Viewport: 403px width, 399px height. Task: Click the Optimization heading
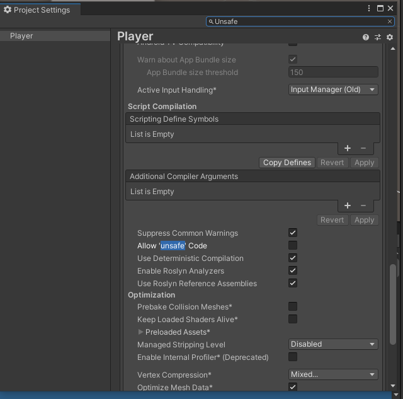(x=151, y=295)
